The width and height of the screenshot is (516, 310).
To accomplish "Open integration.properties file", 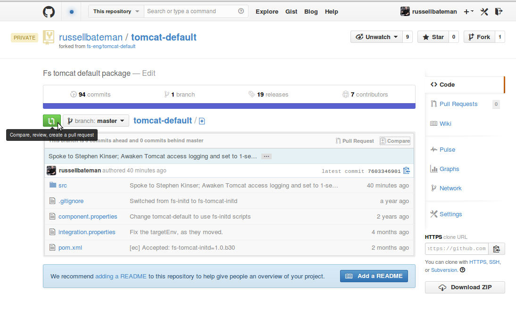I will pos(87,232).
